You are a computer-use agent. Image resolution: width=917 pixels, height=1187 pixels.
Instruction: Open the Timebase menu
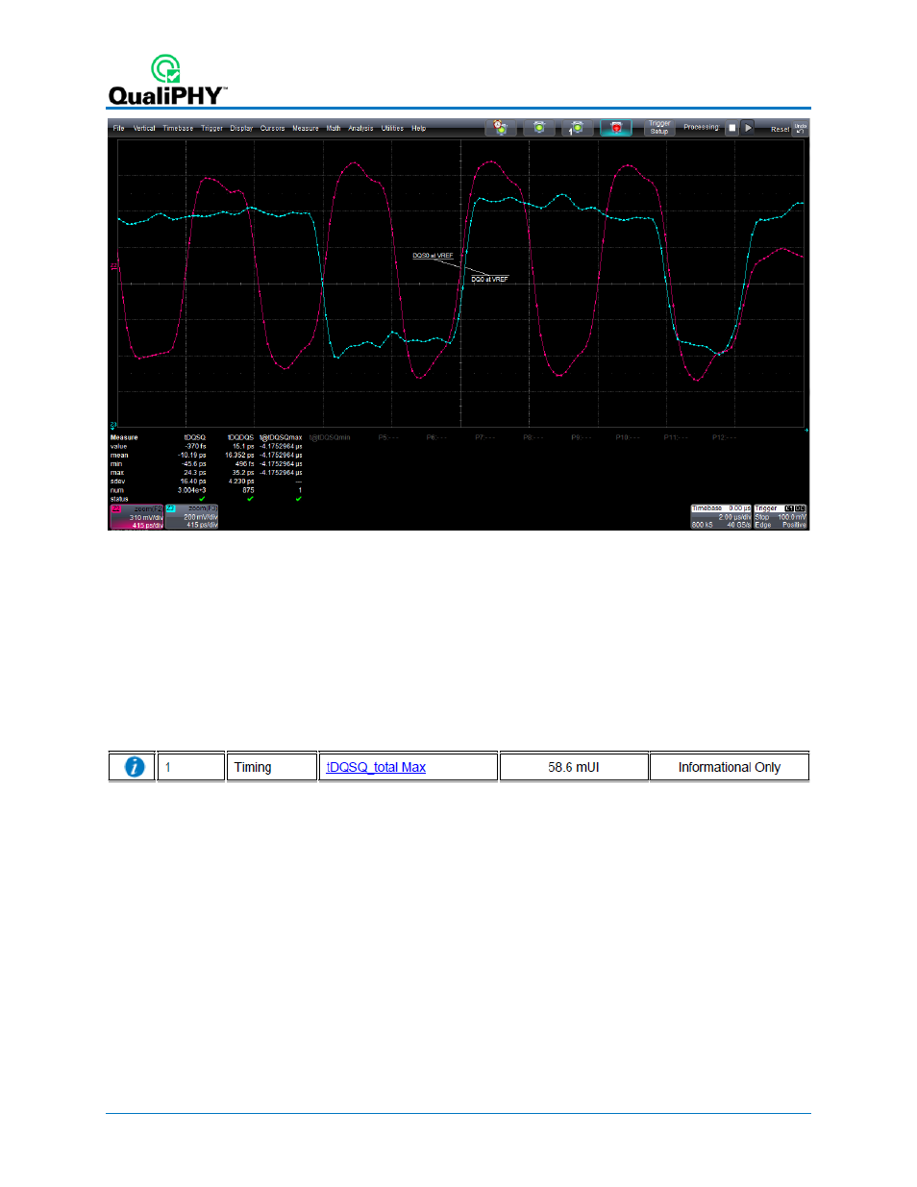click(178, 128)
